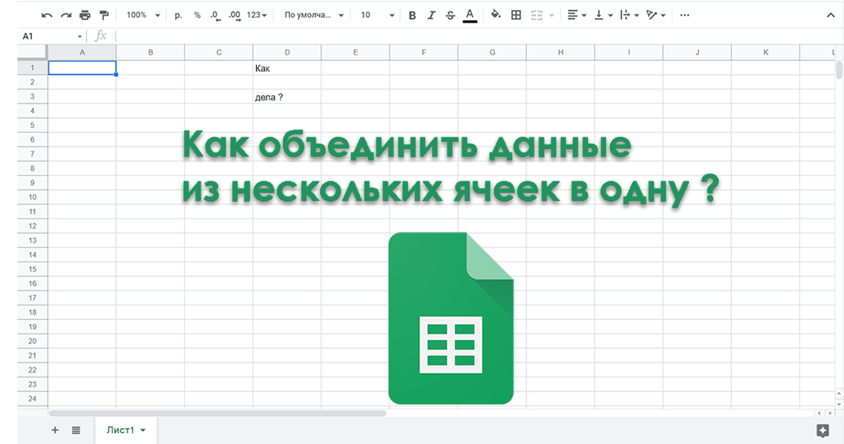The width and height of the screenshot is (844, 444).
Task: Open the vertical align dropdown
Action: pos(603,15)
